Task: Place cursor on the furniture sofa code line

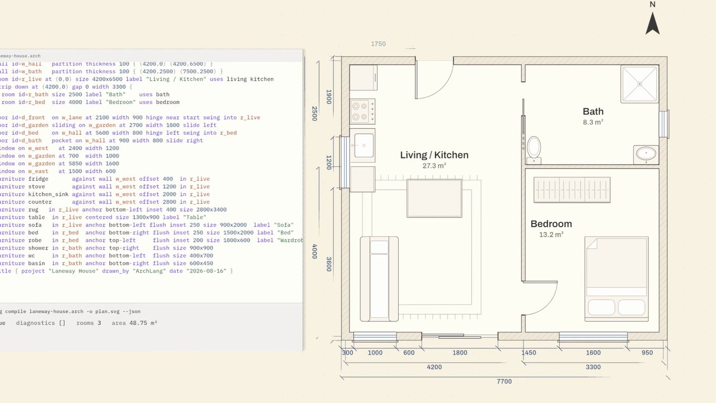Action: click(147, 225)
